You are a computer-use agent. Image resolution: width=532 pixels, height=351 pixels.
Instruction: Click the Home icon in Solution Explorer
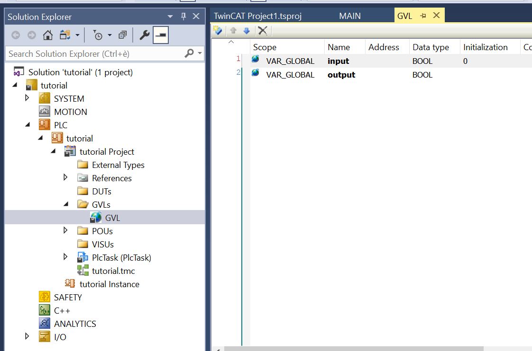pos(47,35)
